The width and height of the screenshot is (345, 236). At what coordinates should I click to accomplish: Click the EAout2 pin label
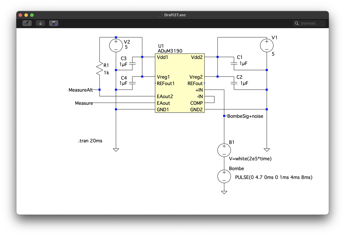point(165,96)
